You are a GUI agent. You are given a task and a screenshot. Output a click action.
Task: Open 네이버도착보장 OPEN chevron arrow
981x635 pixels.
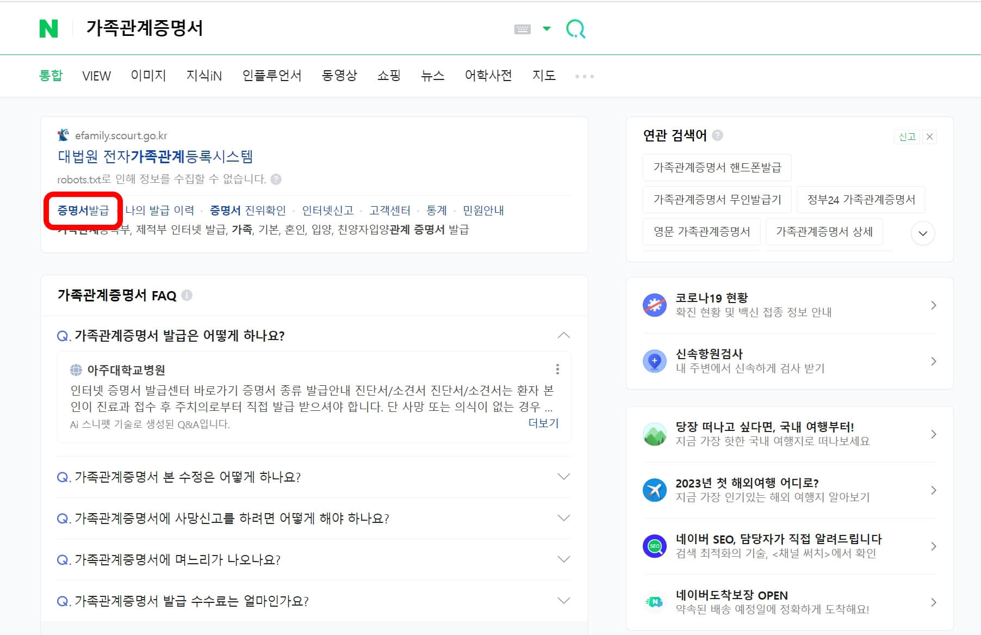pyautogui.click(x=934, y=602)
